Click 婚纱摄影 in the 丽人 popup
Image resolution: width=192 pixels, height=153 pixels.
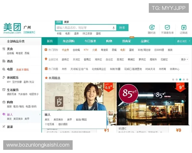tap(63, 124)
